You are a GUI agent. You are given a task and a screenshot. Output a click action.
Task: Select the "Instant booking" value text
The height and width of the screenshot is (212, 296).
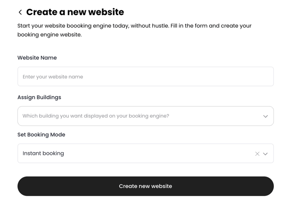tap(43, 153)
